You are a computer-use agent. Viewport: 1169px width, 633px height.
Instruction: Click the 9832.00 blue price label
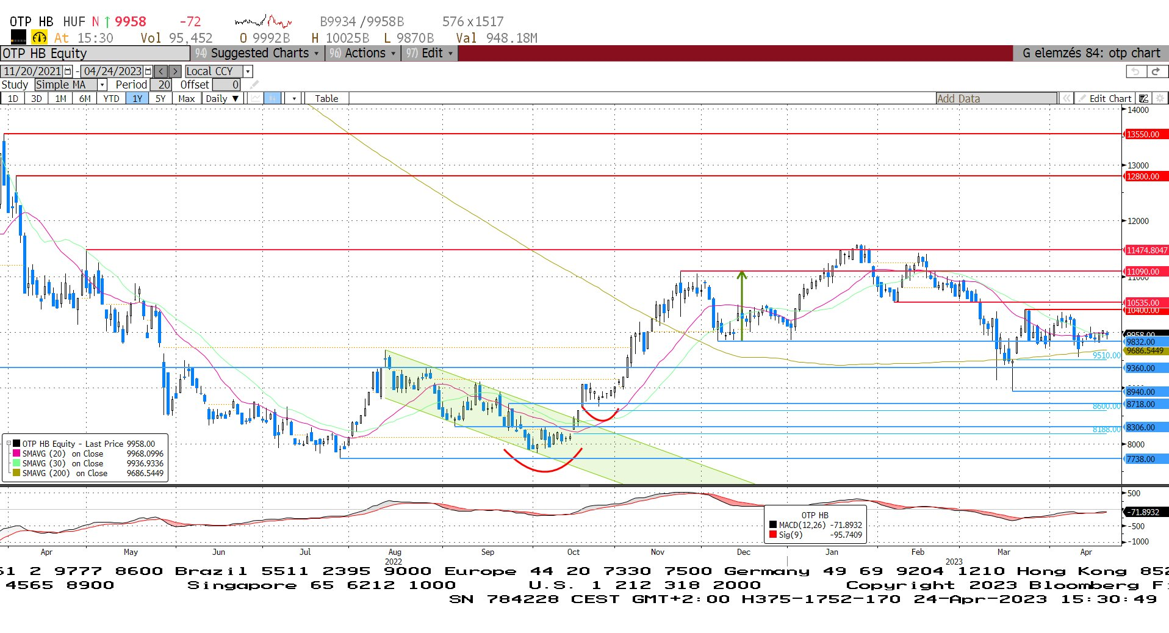click(1145, 342)
